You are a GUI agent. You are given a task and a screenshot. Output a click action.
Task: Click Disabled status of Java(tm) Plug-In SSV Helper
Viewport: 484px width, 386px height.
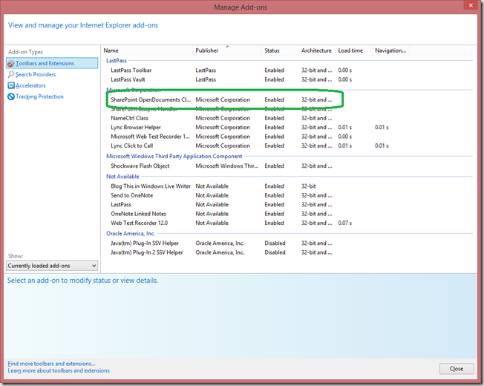coord(275,243)
